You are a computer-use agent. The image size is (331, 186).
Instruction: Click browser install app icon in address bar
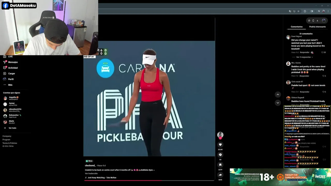(294, 11)
